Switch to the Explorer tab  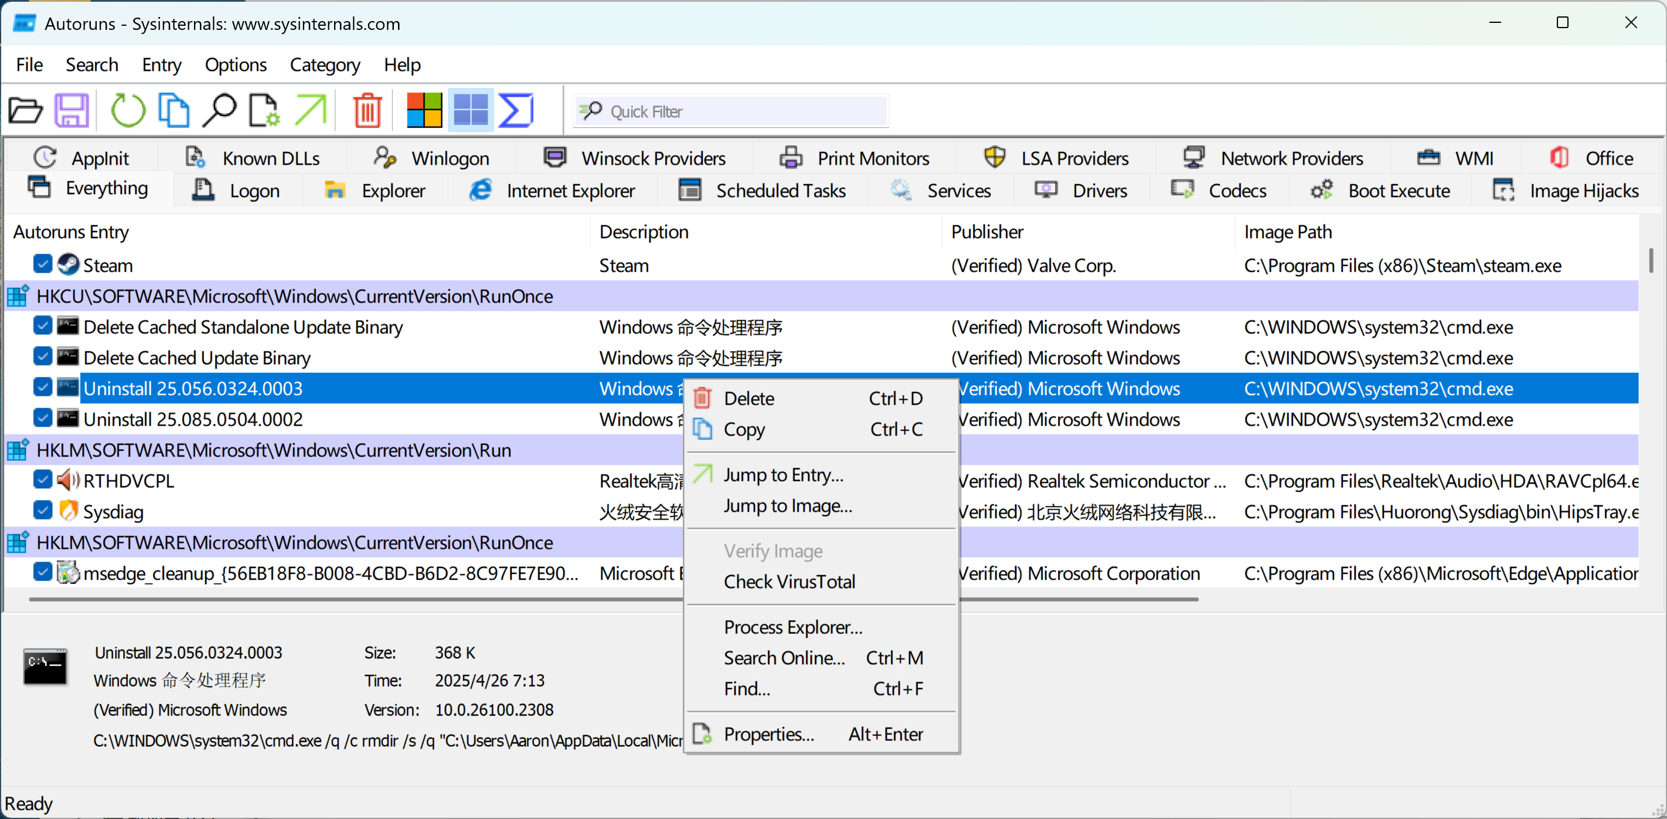pyautogui.click(x=375, y=191)
